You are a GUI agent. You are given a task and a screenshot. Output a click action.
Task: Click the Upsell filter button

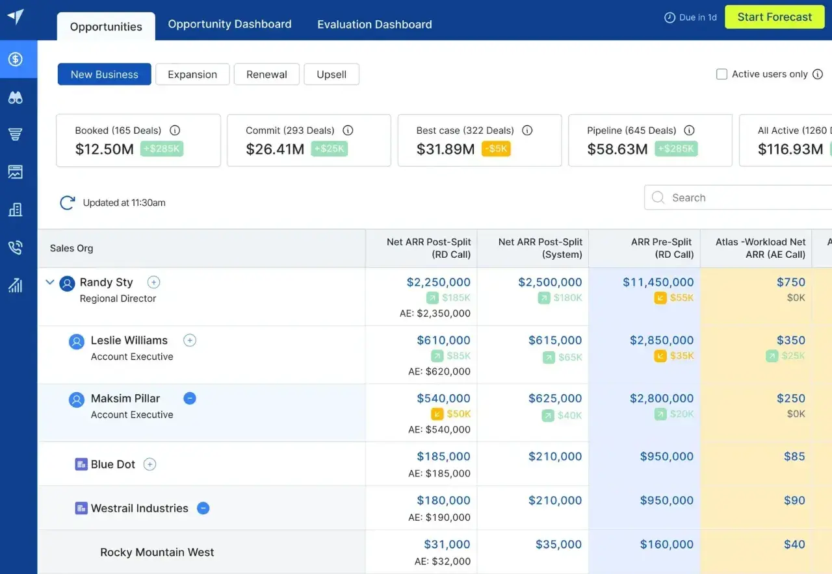coord(331,75)
